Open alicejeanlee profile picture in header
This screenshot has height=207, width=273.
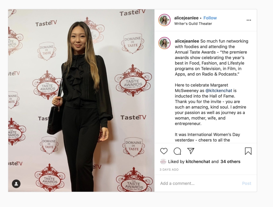point(164,20)
